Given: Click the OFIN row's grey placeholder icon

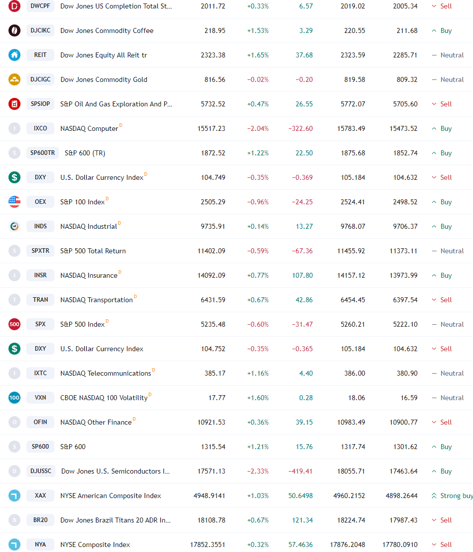Looking at the screenshot, I should (x=14, y=422).
